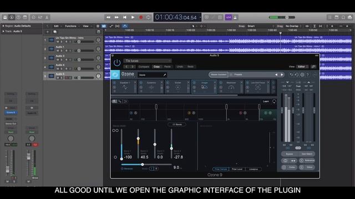This screenshot has height=199, width=355.
Task: Go to the project beginning
Action: coord(124,17)
